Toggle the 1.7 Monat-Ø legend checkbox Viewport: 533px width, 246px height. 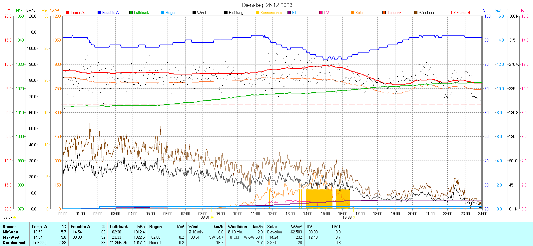pyautogui.click(x=447, y=13)
